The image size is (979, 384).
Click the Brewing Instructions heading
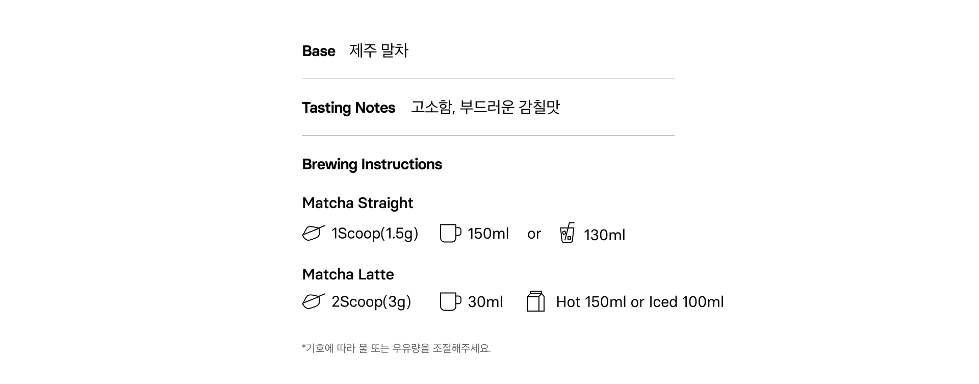coord(372,164)
